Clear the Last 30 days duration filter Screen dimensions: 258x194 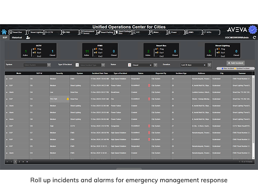point(205,65)
